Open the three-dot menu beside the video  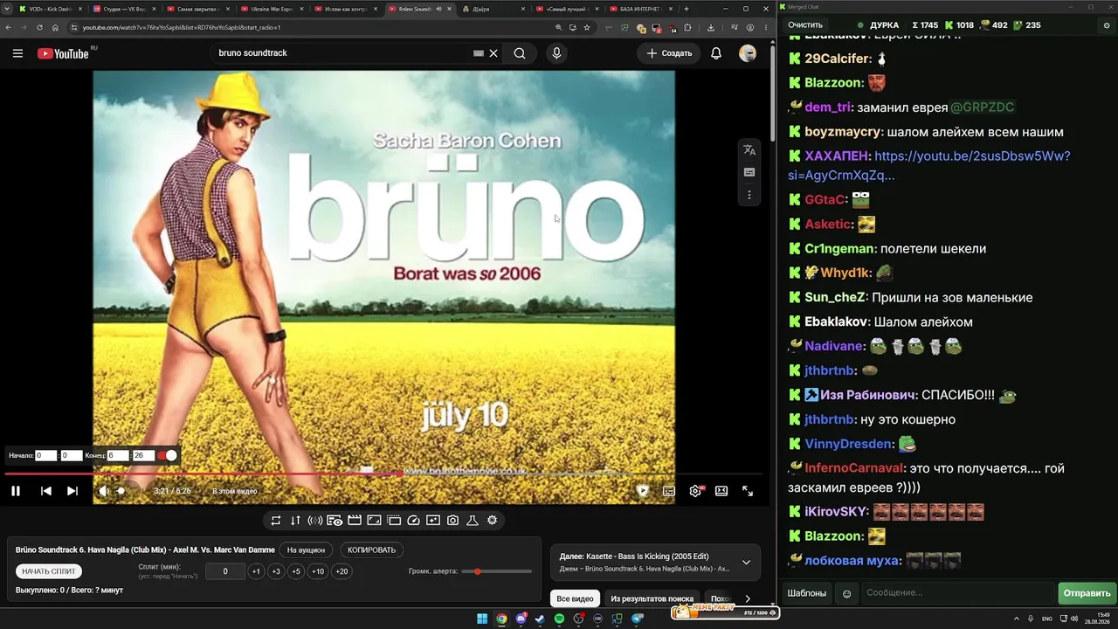pyautogui.click(x=749, y=195)
